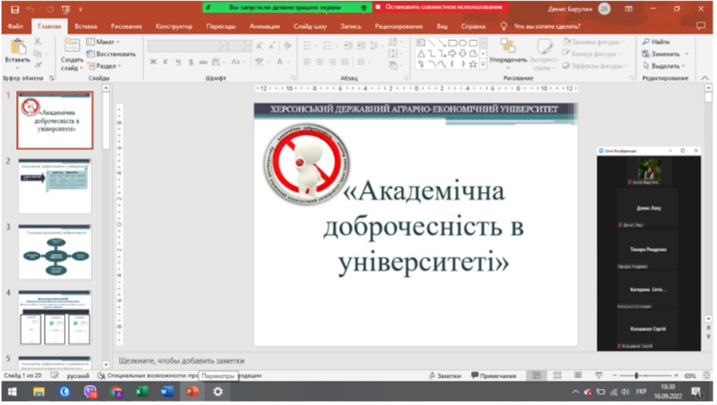
Task: Open the Replace (Заменить) dropdown arrow
Action: [x=687, y=54]
